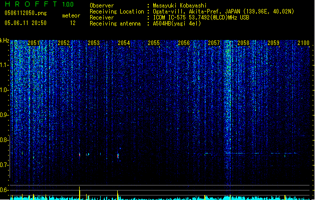This screenshot has width=315, height=200.
Task: Click the date stamp 05.06.11 20:50
Action: (26, 23)
